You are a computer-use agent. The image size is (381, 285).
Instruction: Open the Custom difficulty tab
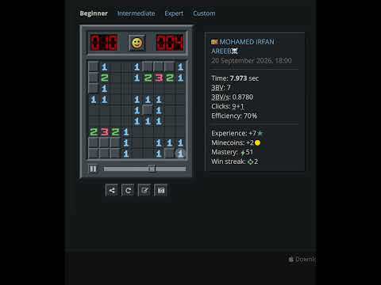click(204, 13)
